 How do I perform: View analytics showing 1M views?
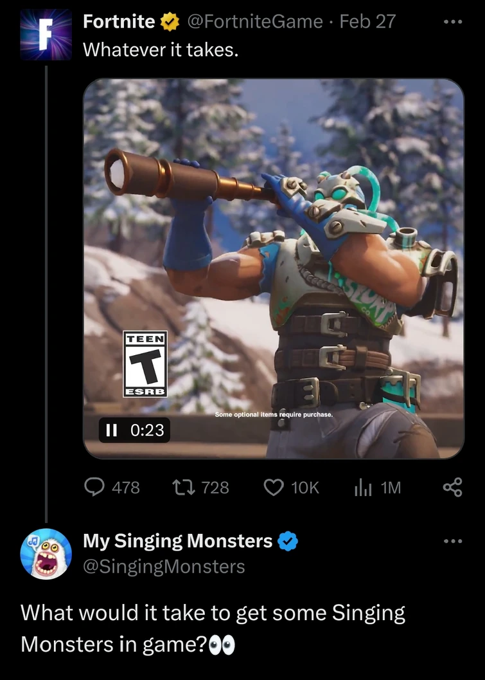tap(363, 488)
